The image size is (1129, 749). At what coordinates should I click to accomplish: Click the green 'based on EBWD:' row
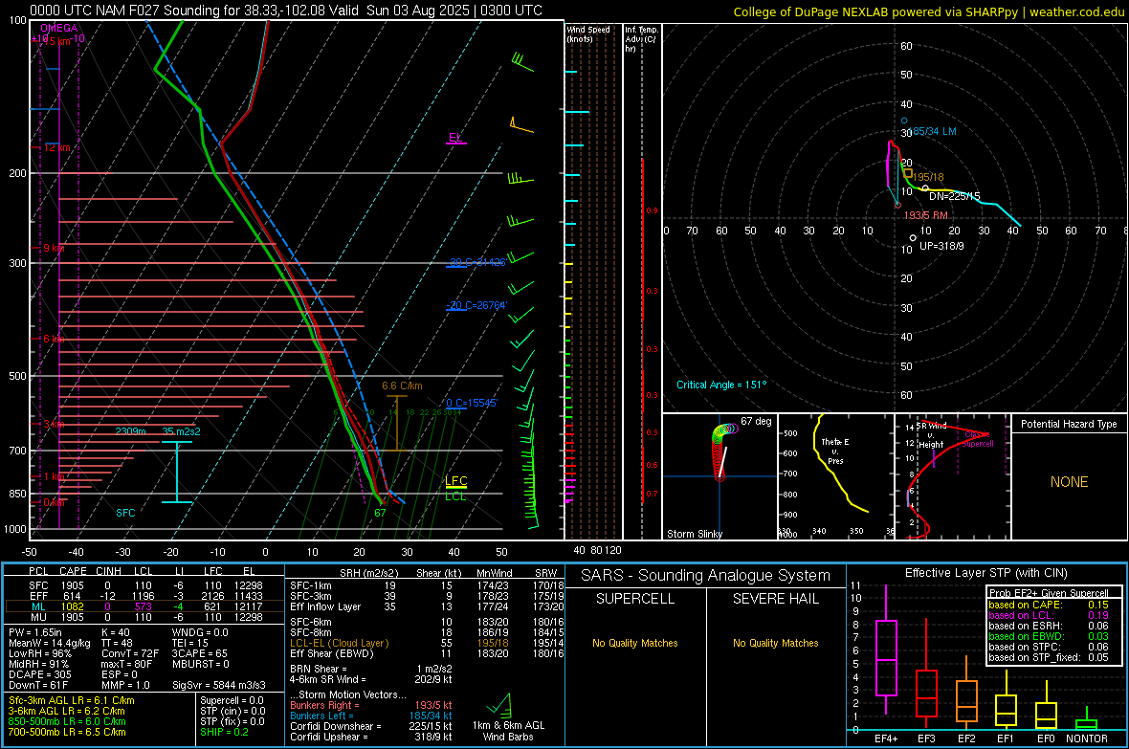point(1049,636)
